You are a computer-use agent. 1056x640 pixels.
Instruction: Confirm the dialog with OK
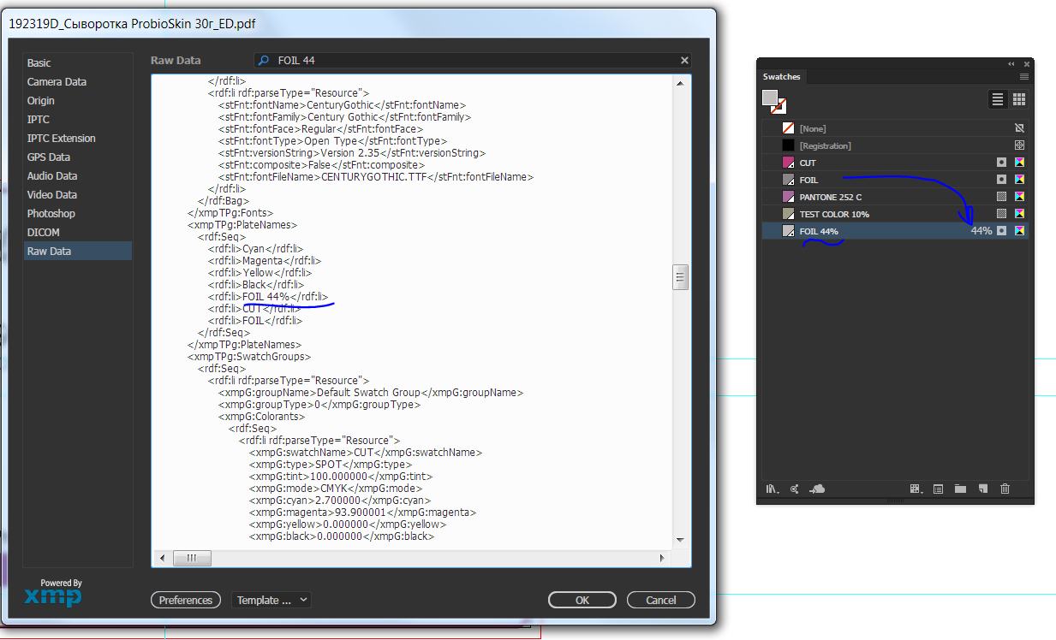coord(582,600)
